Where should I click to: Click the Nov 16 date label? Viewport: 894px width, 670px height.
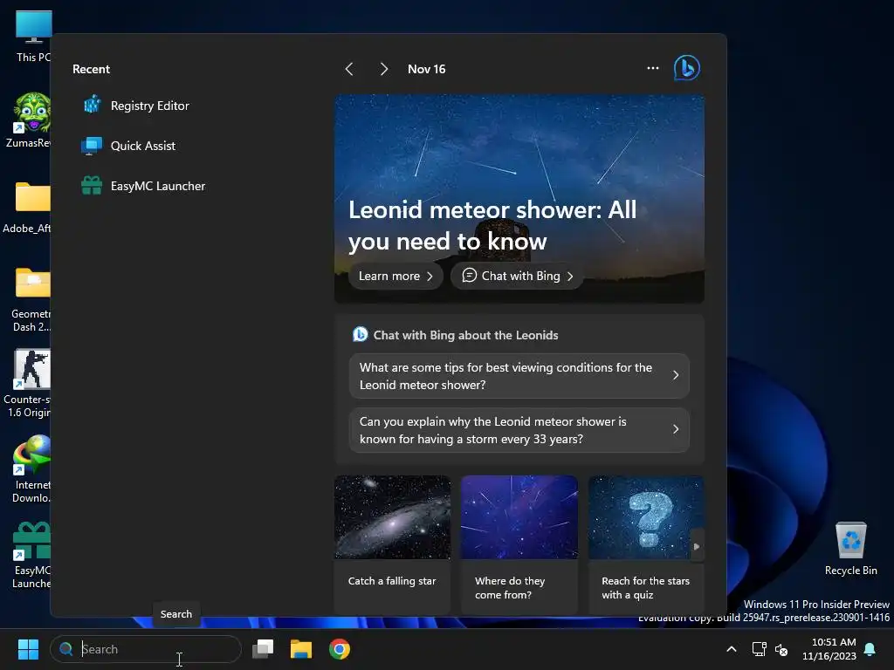[x=426, y=69]
